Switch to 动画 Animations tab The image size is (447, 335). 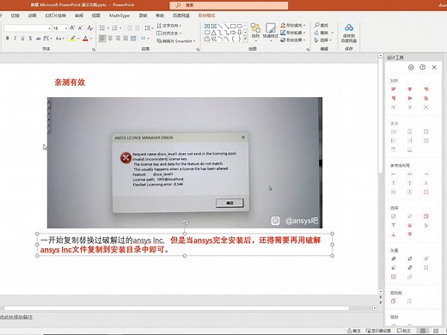(x=32, y=15)
